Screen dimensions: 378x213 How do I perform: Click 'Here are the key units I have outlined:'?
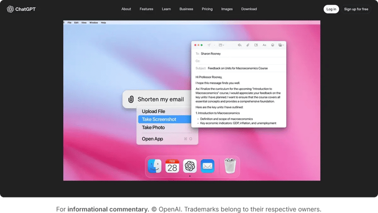pos(219,107)
